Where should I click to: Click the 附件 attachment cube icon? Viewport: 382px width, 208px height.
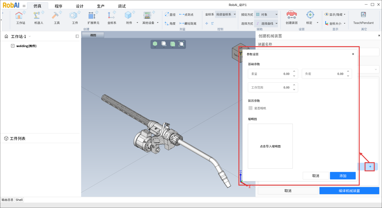tap(129, 15)
